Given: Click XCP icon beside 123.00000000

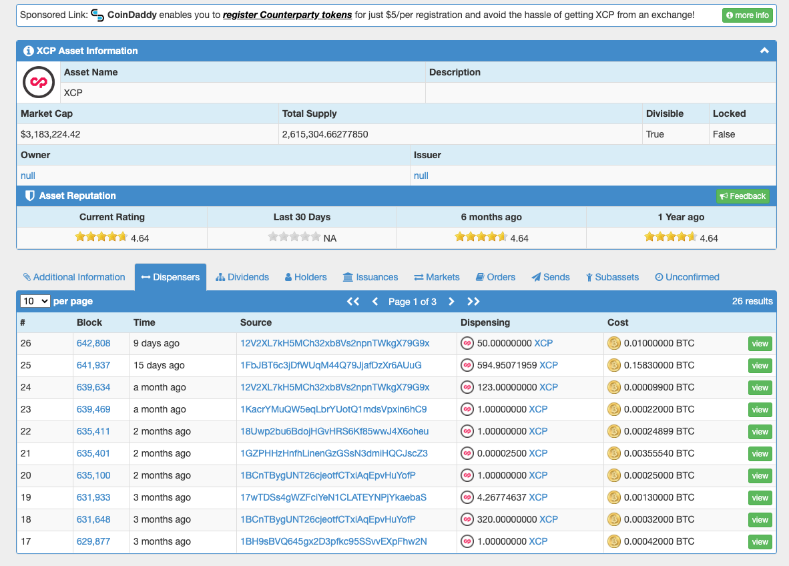Looking at the screenshot, I should pyautogui.click(x=467, y=387).
